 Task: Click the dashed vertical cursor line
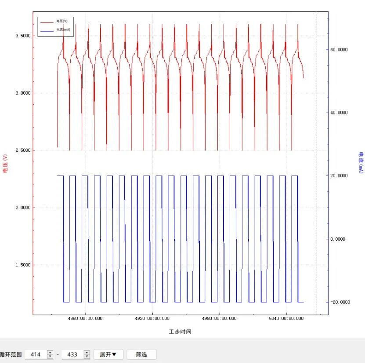316,132
